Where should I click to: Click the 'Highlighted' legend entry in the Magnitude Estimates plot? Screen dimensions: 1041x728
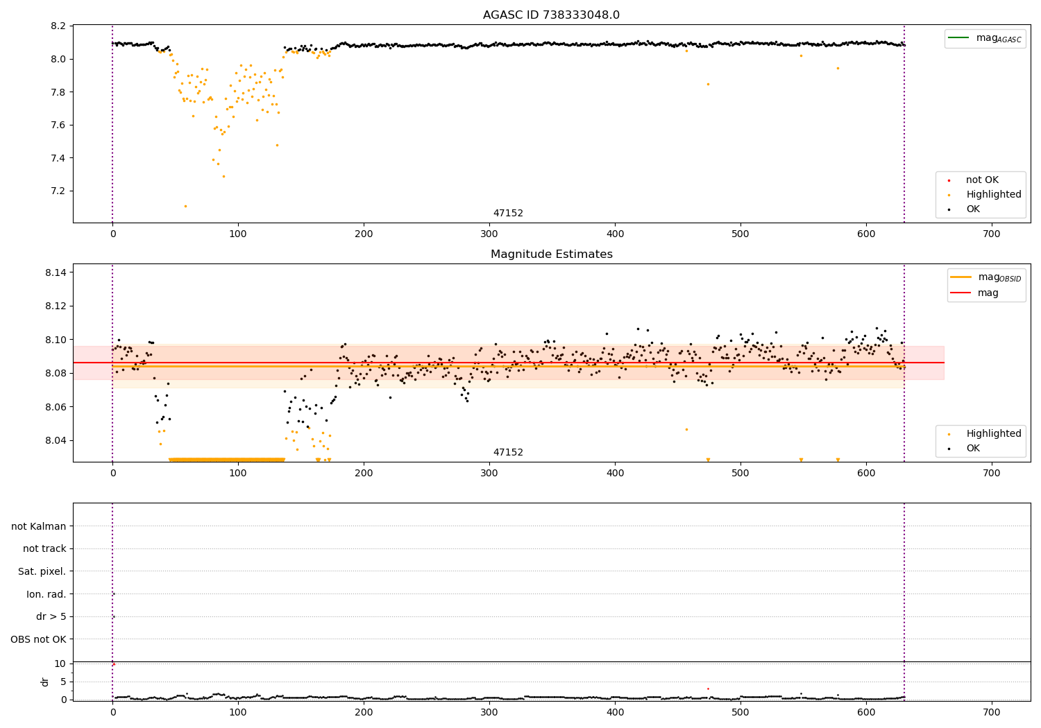pyautogui.click(x=994, y=434)
